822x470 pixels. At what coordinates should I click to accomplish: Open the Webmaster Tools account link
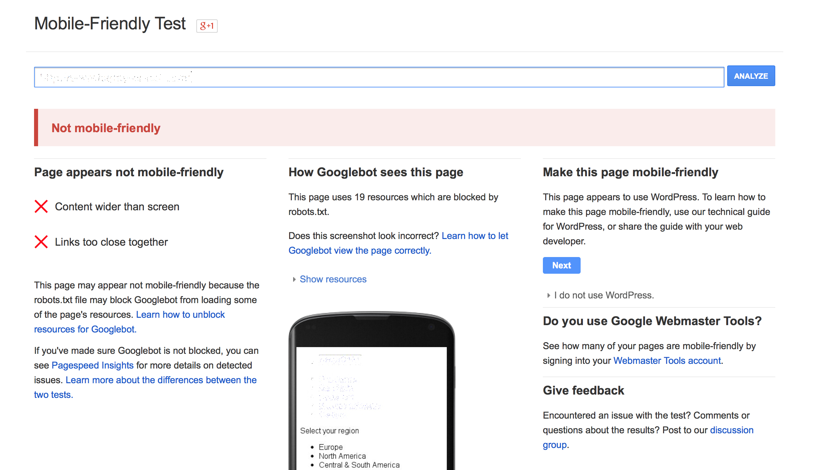(667, 361)
